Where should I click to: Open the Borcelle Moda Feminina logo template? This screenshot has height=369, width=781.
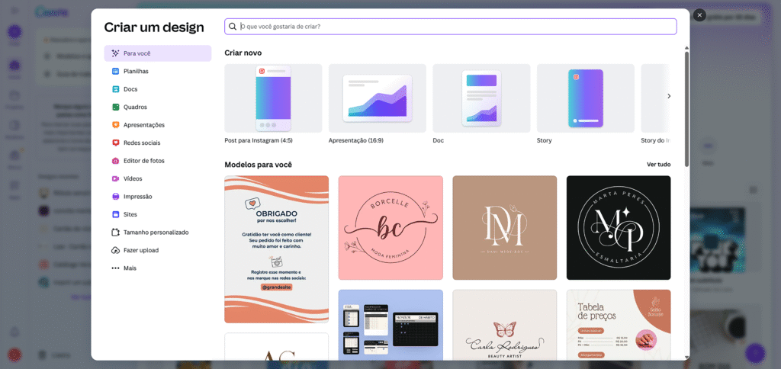[390, 227]
